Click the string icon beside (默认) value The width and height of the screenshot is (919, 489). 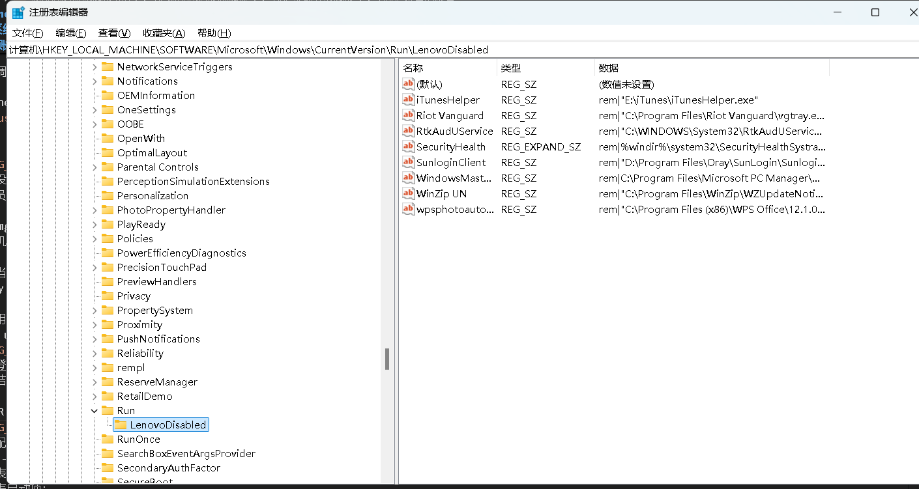tap(408, 84)
